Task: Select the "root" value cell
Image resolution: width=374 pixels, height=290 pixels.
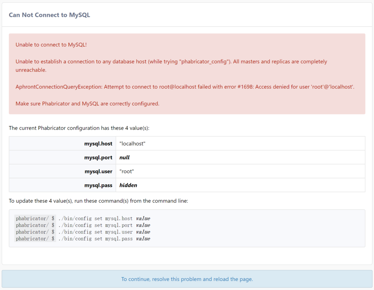Action: click(x=127, y=171)
